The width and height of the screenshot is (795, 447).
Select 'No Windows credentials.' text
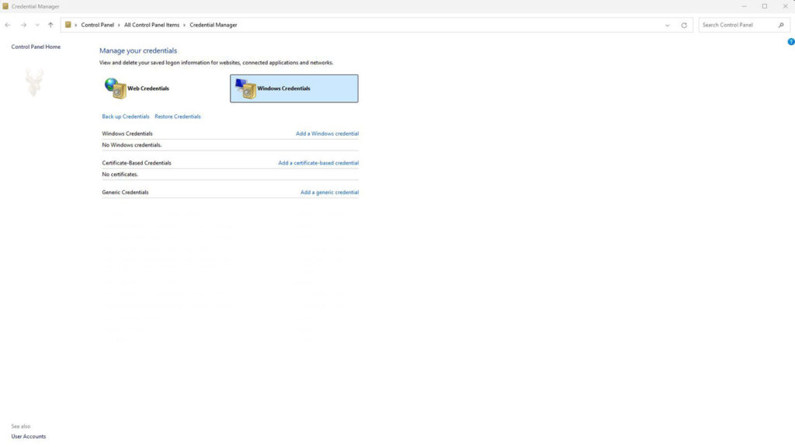pos(132,145)
